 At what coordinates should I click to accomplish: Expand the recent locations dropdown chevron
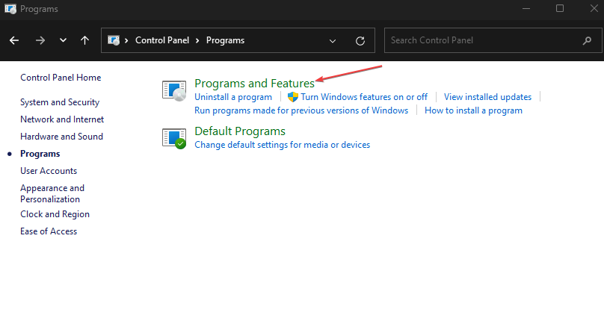(x=63, y=40)
